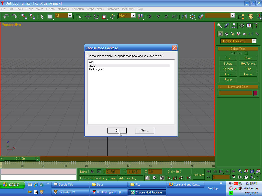
Task: Click the Undo arrow in the toolbar
Action: click(6, 16)
